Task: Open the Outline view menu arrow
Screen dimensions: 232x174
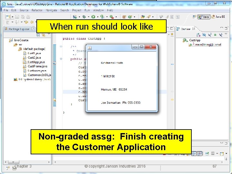Action: coord(226,34)
